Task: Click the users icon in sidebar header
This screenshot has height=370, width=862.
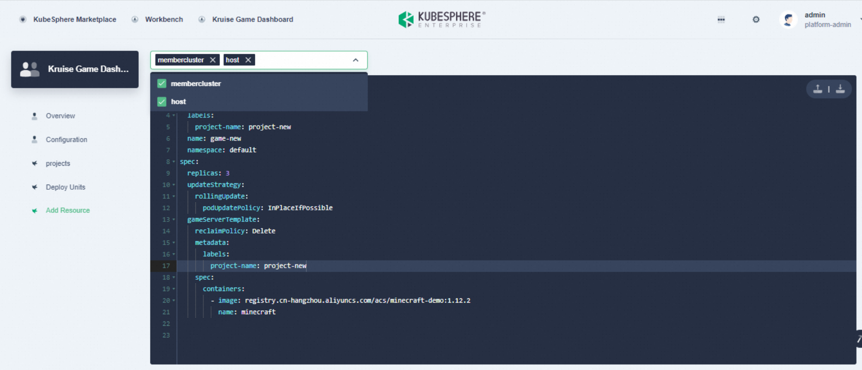Action: (30, 69)
